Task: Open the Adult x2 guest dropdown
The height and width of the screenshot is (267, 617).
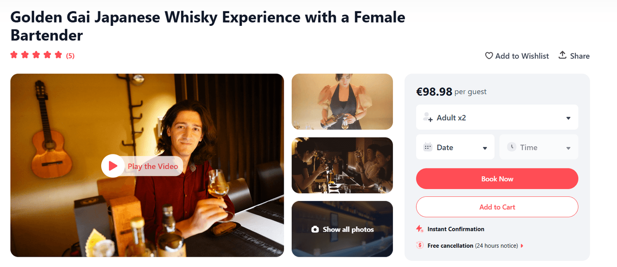Action: [x=497, y=117]
